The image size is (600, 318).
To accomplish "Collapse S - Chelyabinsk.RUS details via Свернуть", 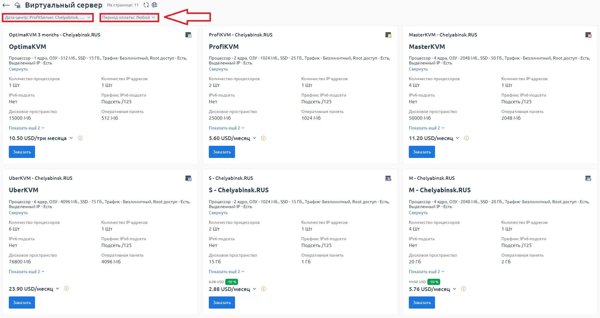I will (218, 213).
